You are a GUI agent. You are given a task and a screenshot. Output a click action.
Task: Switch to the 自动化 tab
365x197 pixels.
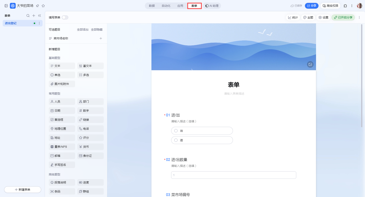[166, 6]
